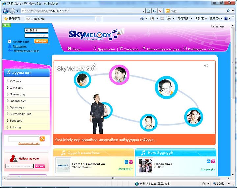This screenshot has width=237, height=188.
Task: Click the Read Mail icon in toolbar
Action: coord(162,19)
